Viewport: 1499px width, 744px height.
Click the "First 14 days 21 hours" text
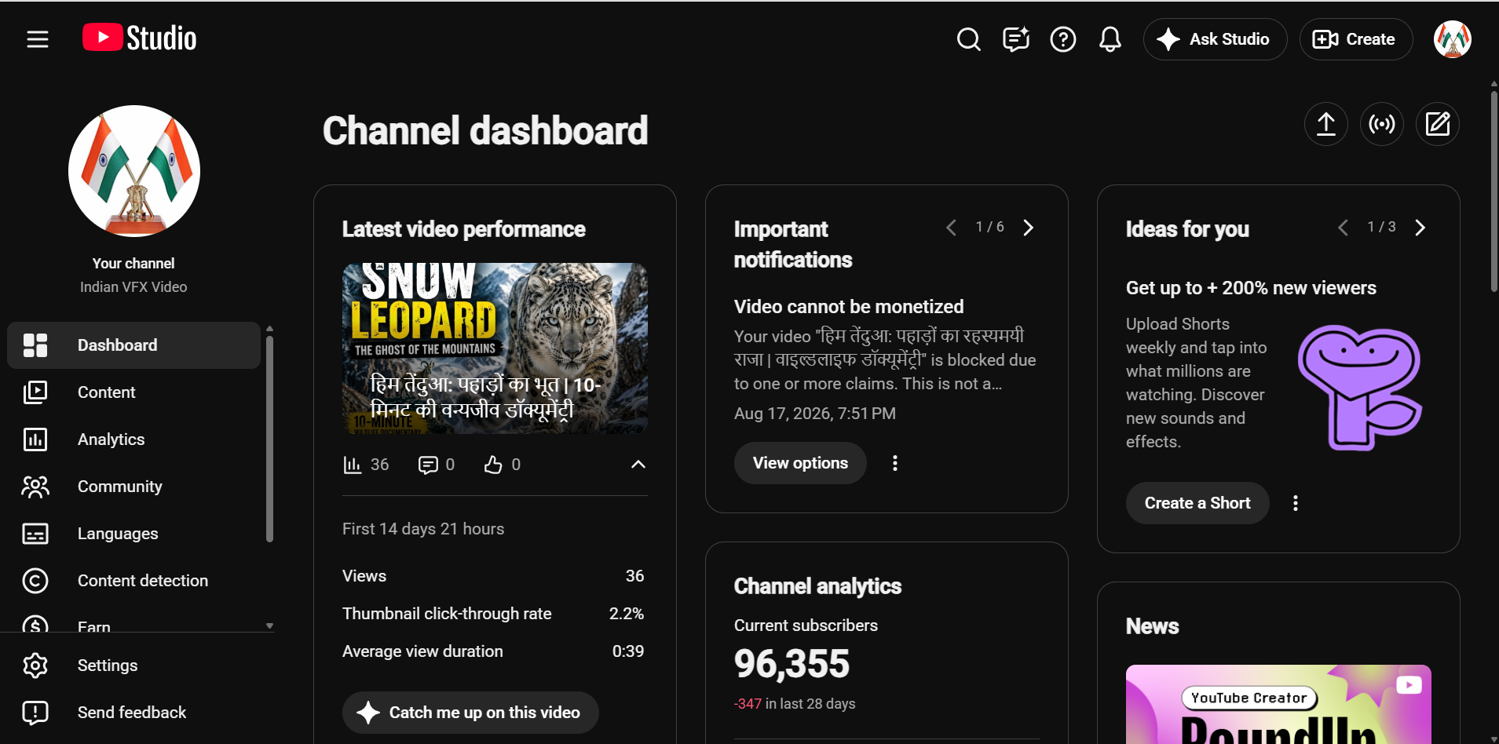click(x=423, y=529)
